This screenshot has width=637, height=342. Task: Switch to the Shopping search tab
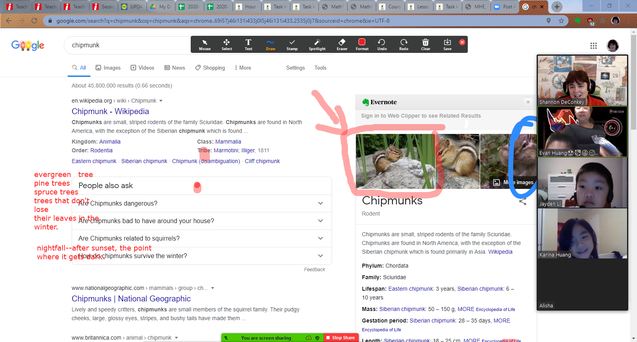pyautogui.click(x=210, y=68)
